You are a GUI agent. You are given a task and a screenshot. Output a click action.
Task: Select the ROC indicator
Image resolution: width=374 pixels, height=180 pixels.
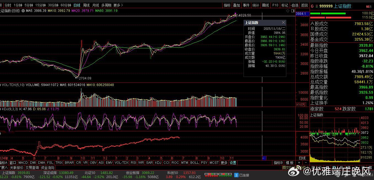[175, 163]
